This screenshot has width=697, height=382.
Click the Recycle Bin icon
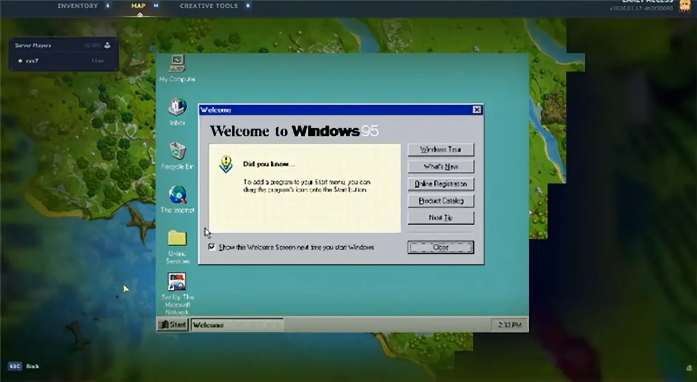click(x=177, y=151)
